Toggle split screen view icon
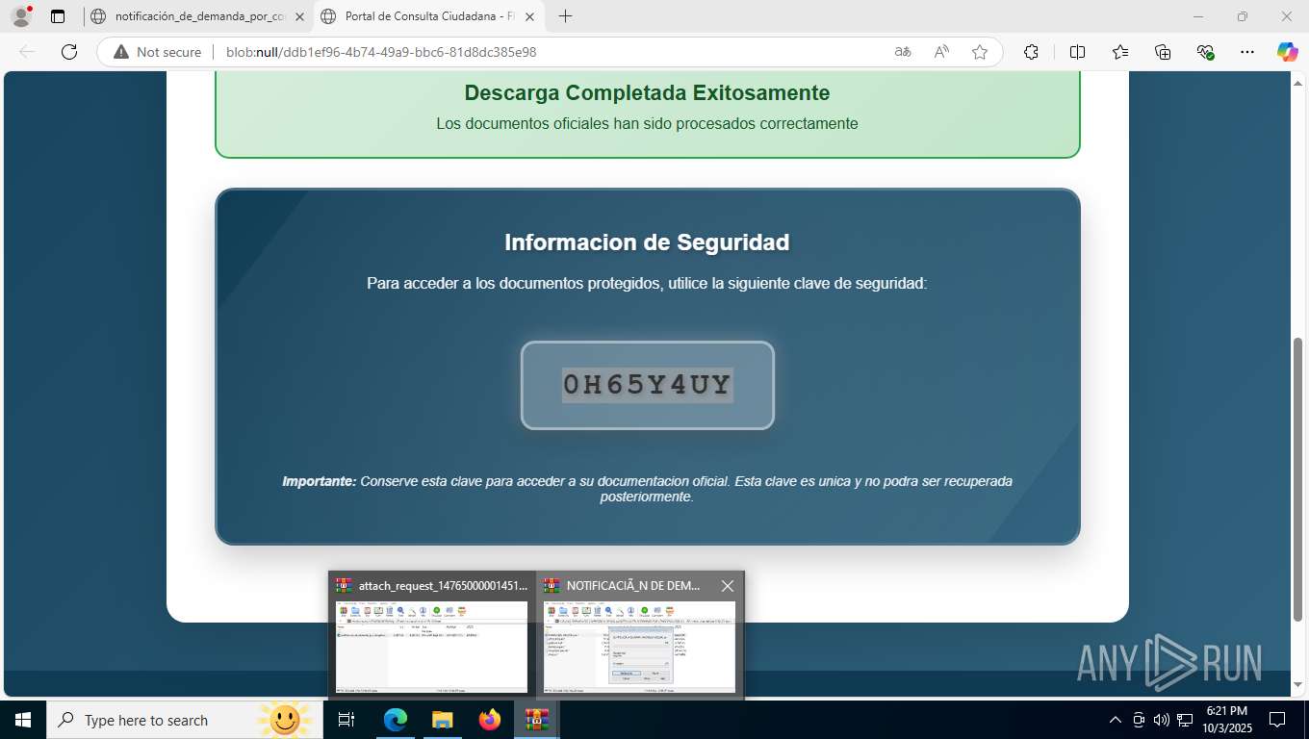Image resolution: width=1309 pixels, height=739 pixels. click(x=1077, y=52)
